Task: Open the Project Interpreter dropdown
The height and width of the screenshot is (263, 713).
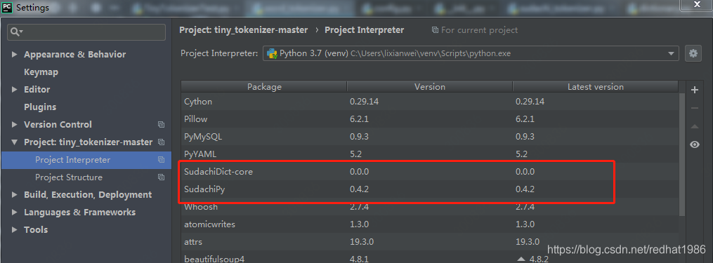Action: pyautogui.click(x=671, y=53)
